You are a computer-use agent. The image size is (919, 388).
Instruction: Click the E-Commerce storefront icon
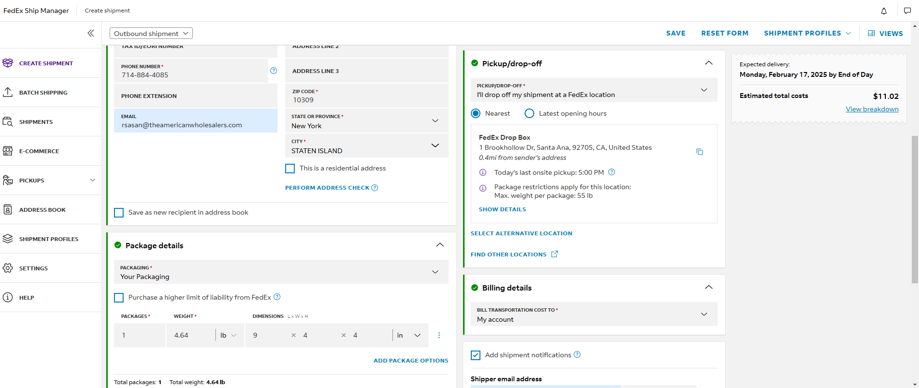click(8, 151)
